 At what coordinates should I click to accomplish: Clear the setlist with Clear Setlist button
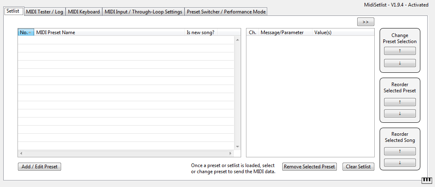click(358, 167)
